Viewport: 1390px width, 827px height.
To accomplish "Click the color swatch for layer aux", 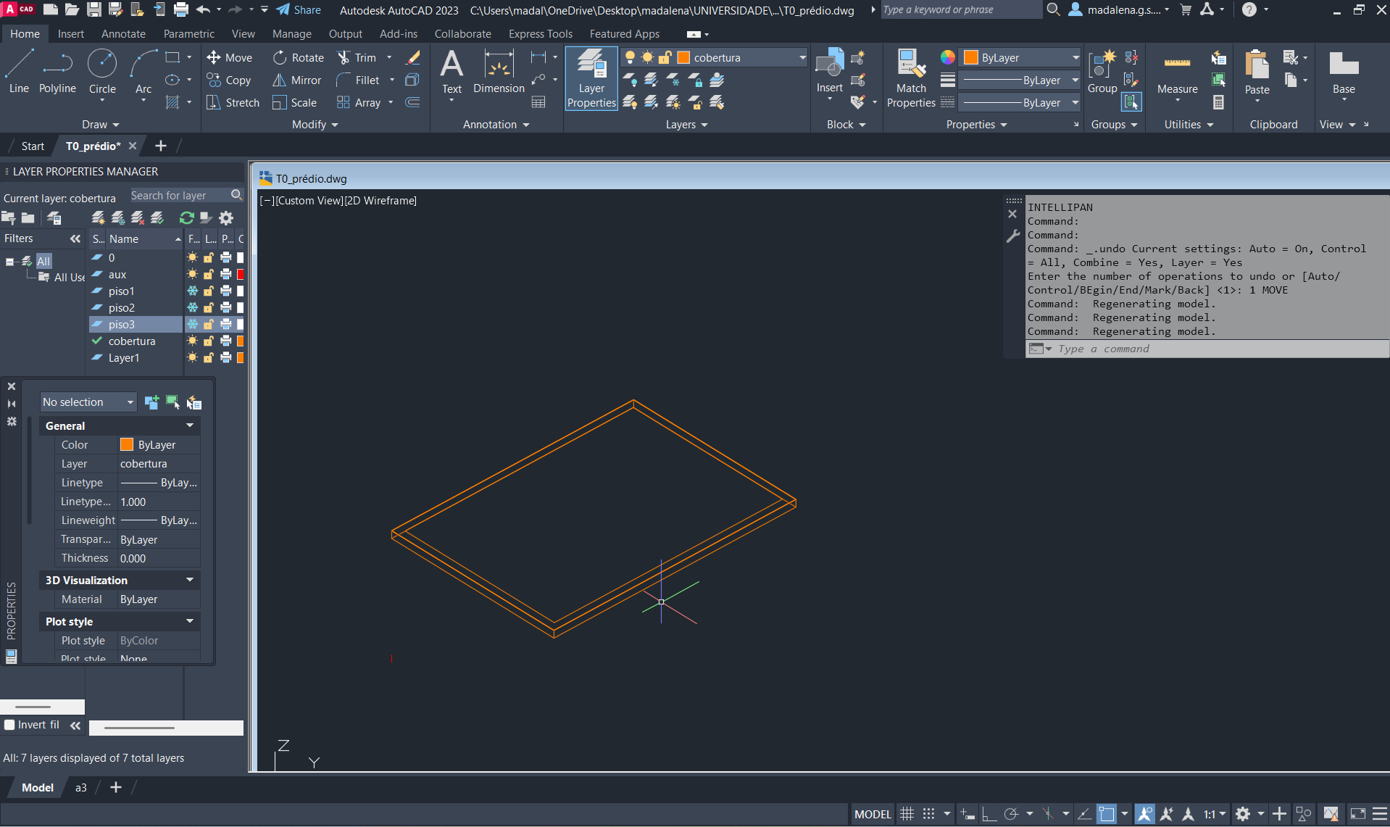I will (241, 275).
